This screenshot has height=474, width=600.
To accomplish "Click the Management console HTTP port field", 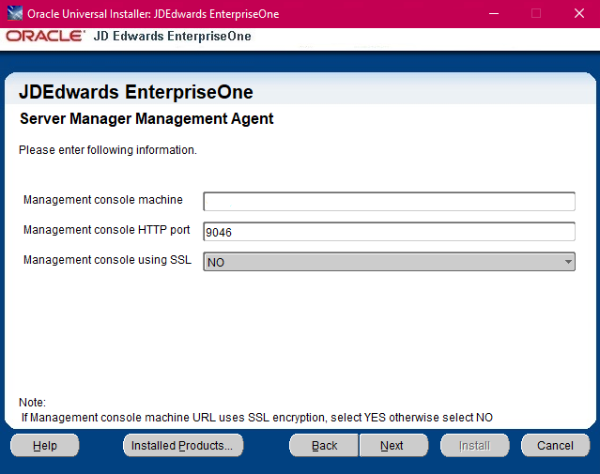I will 389,232.
